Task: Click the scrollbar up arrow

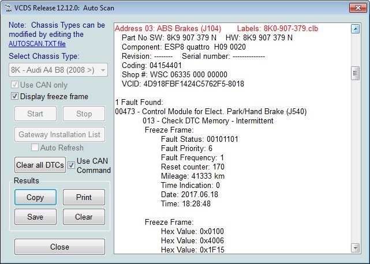Action: coord(356,29)
